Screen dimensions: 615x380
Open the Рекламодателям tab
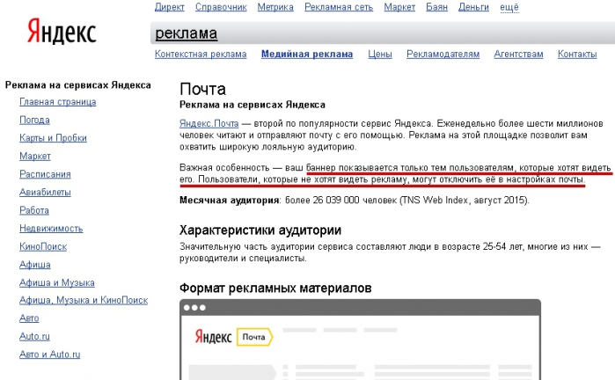point(443,55)
